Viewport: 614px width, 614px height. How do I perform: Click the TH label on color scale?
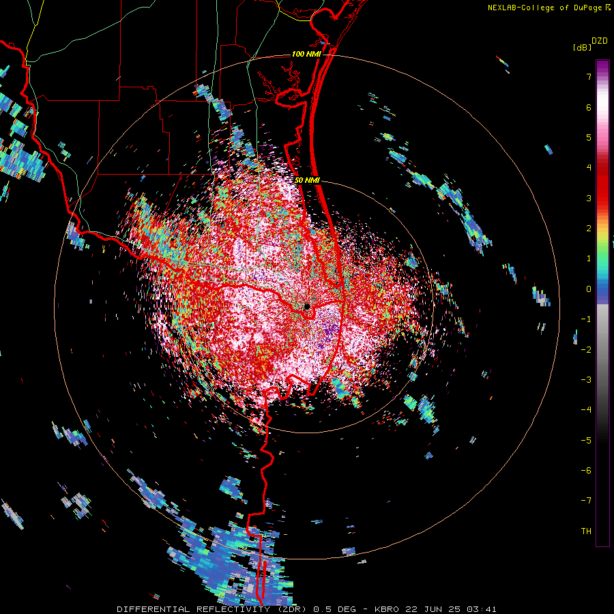pyautogui.click(x=586, y=531)
